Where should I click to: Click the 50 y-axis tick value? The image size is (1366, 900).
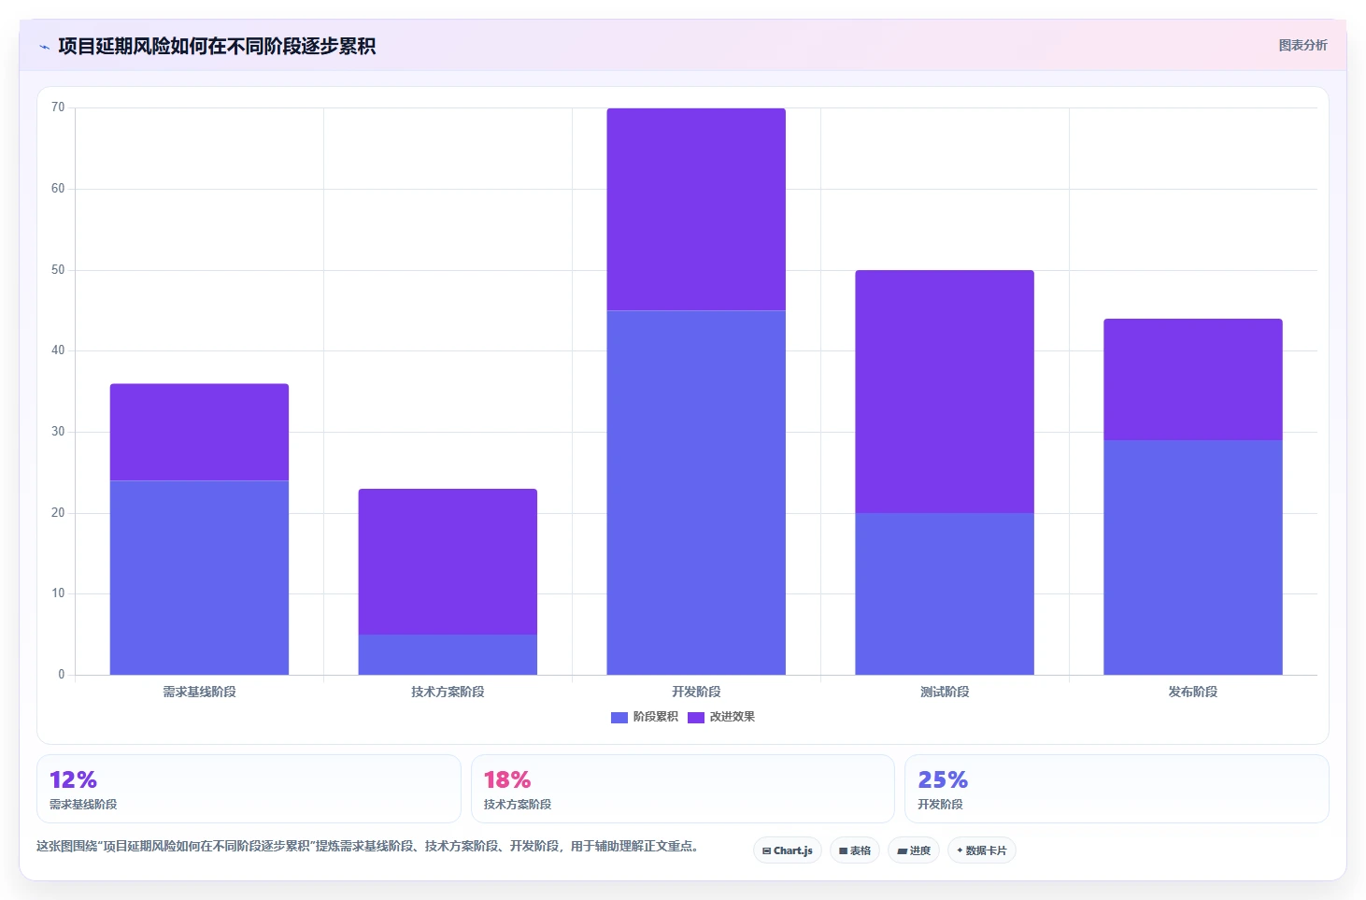tap(58, 270)
